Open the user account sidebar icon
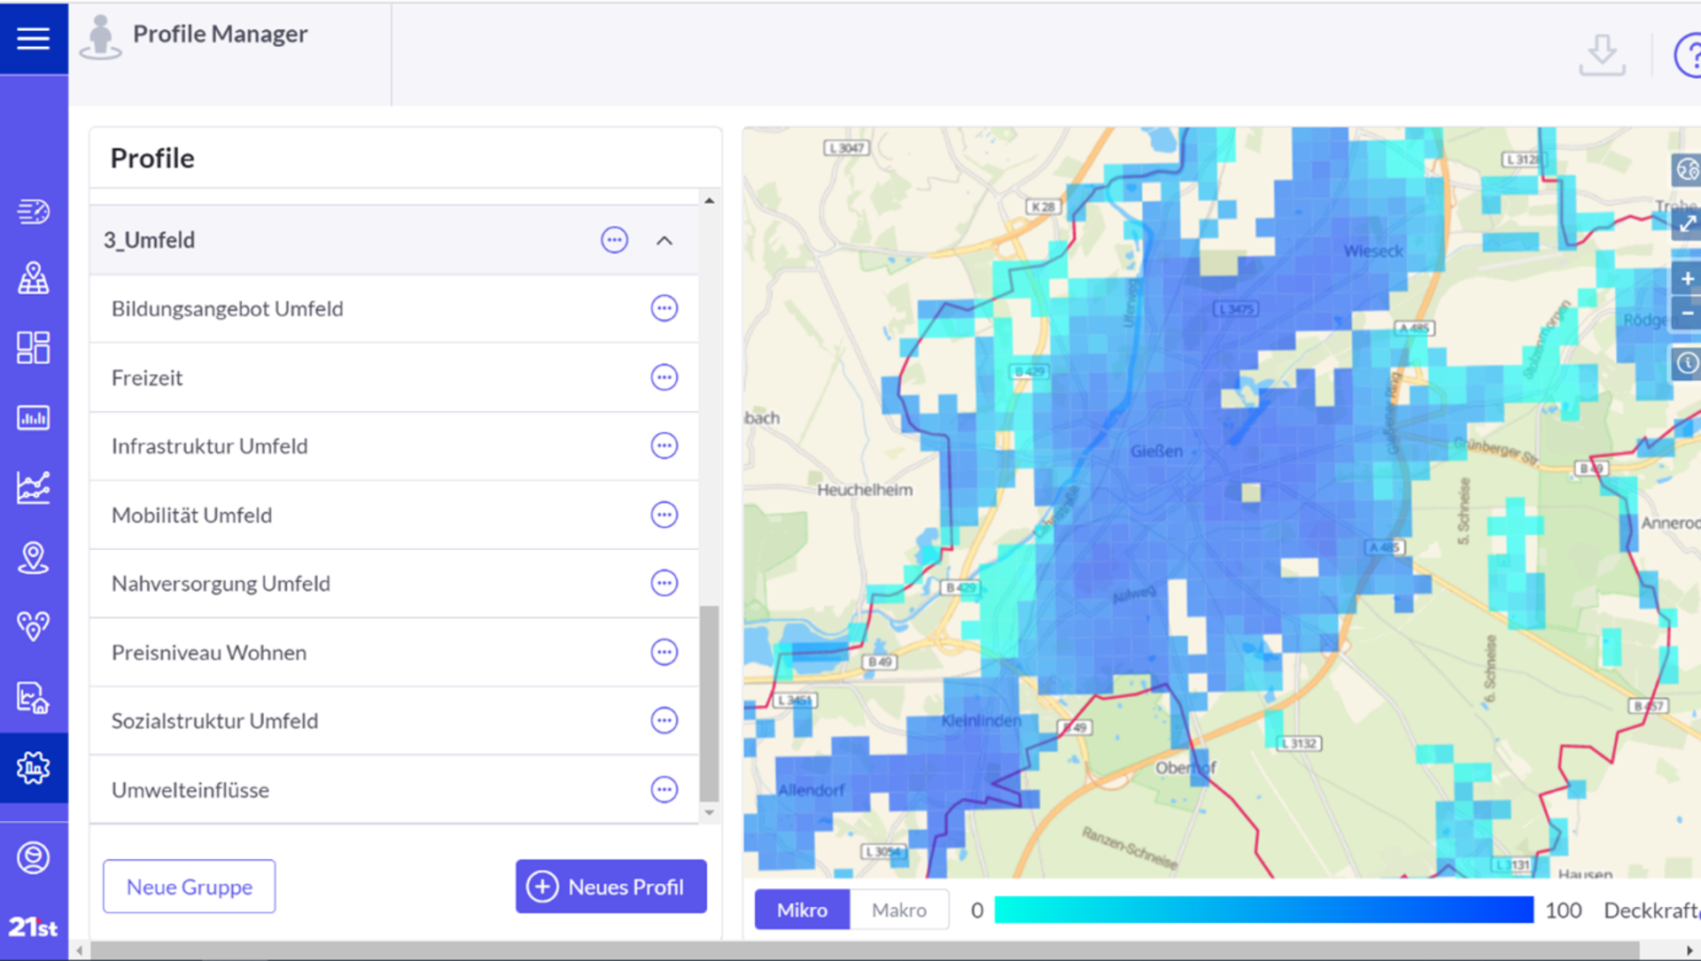Screen dimensions: 1701x961 tap(33, 857)
